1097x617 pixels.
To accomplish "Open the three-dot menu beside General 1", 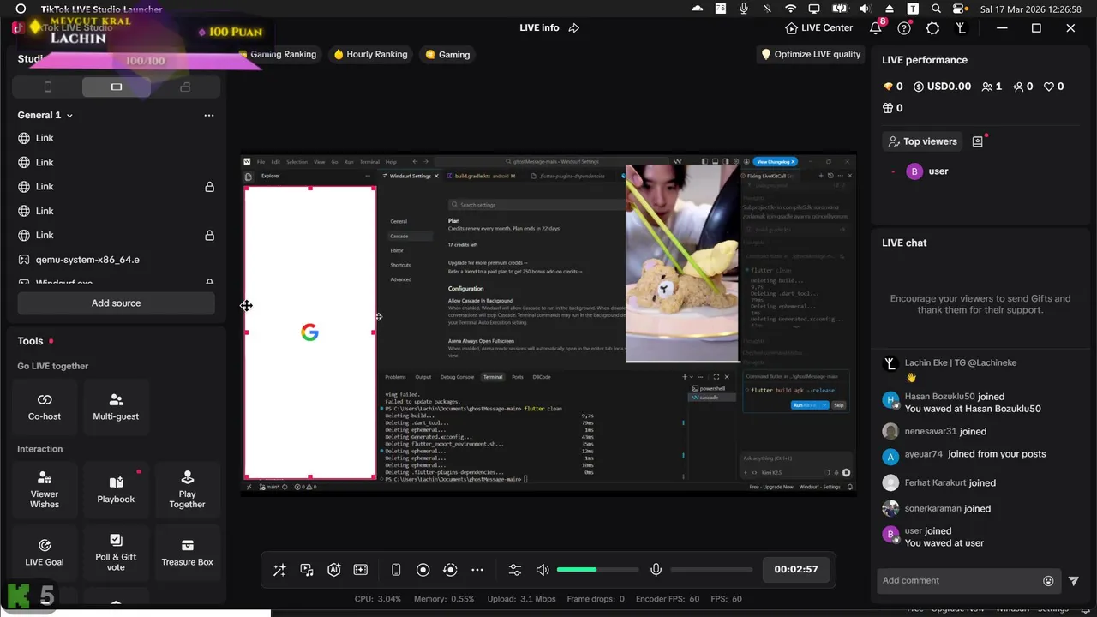I will (208, 115).
